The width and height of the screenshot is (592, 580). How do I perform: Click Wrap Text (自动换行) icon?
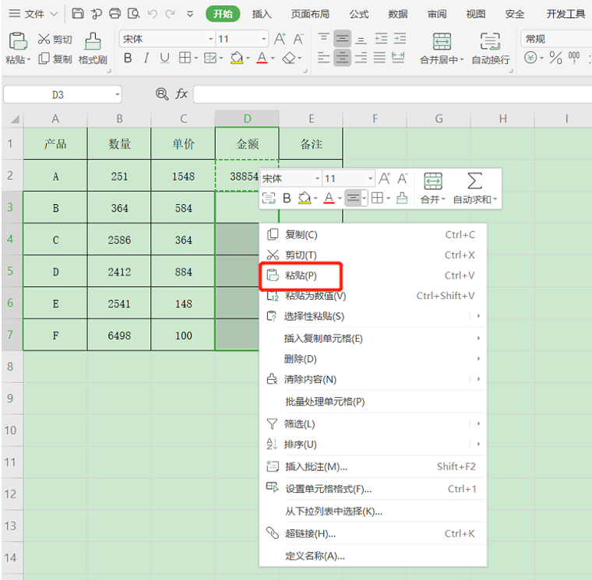490,41
